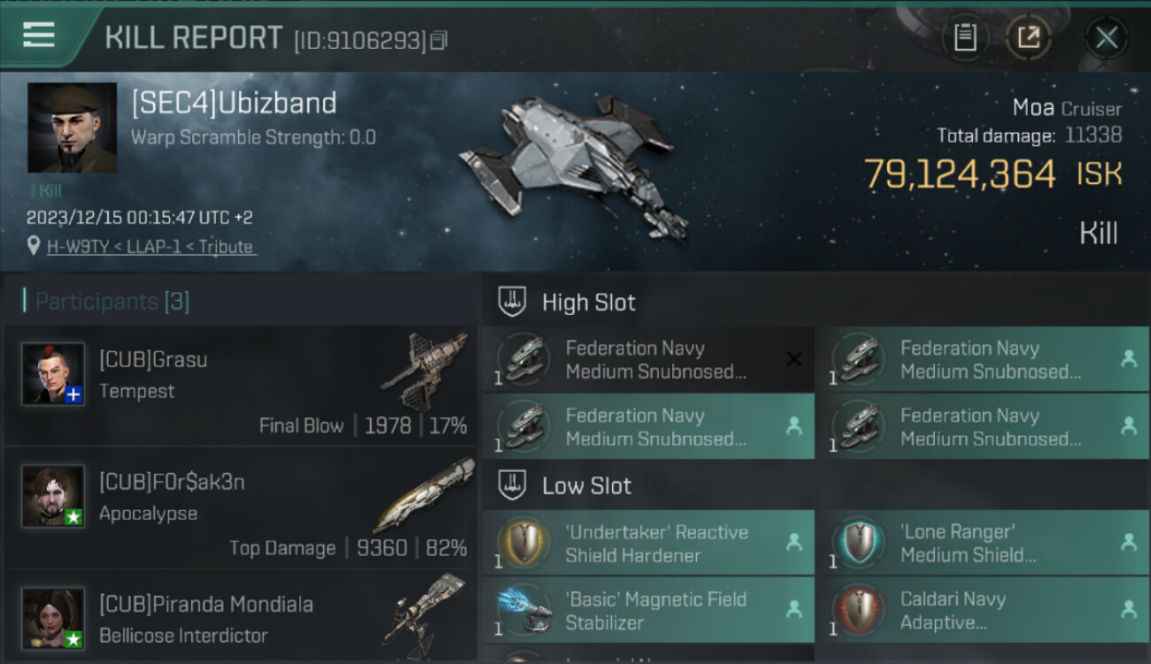Viewport: 1151px width, 664px height.
Task: Select [CUB]Piranda Mondiala participant row
Action: pos(240,617)
